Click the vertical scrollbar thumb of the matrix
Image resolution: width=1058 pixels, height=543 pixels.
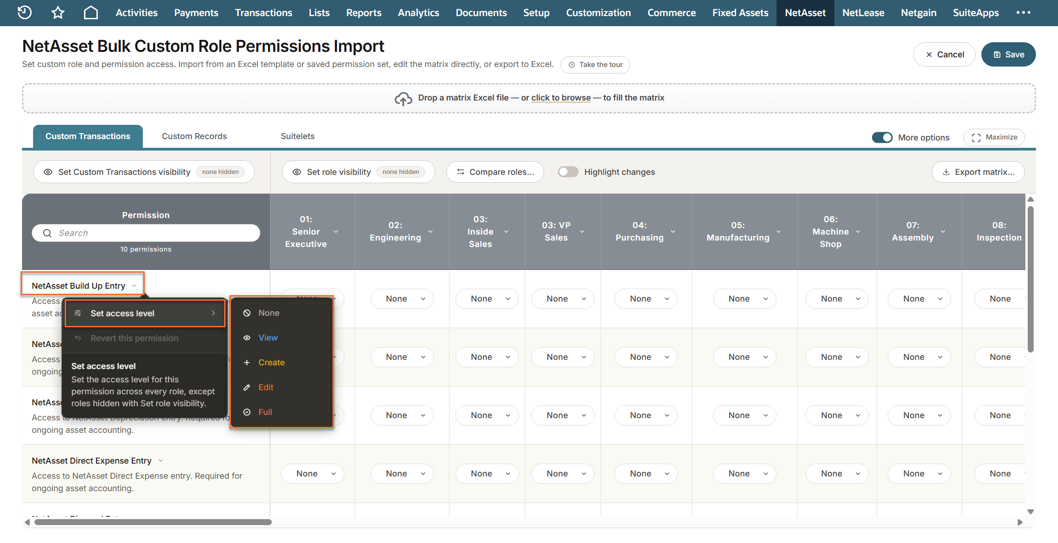(x=1030, y=279)
